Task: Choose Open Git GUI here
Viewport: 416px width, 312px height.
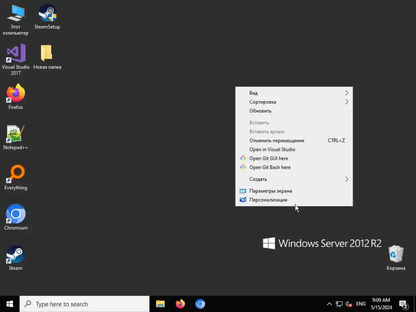Action: (x=294, y=158)
